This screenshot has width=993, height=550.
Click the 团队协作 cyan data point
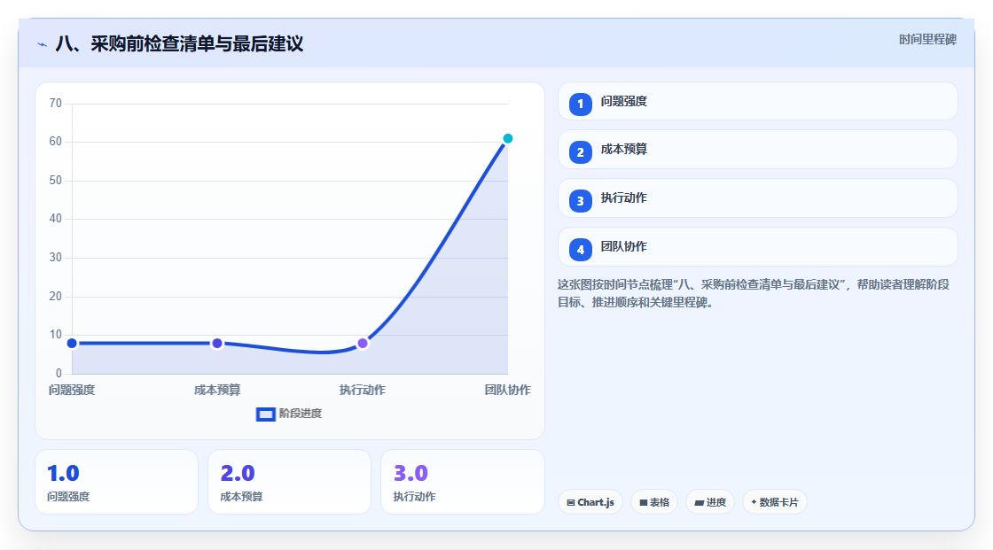(x=507, y=139)
